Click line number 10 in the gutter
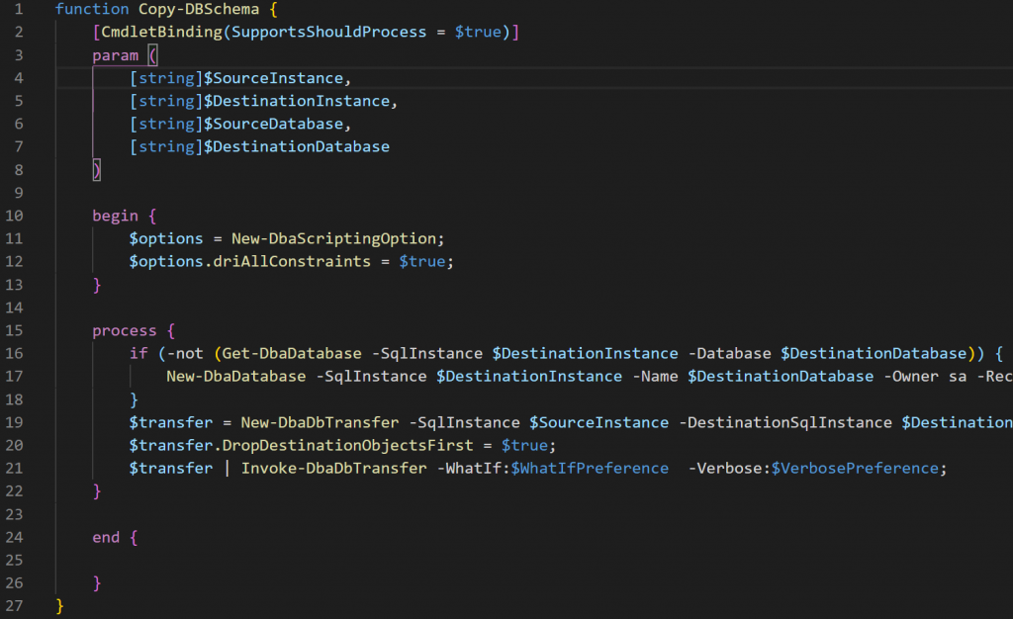 point(14,216)
